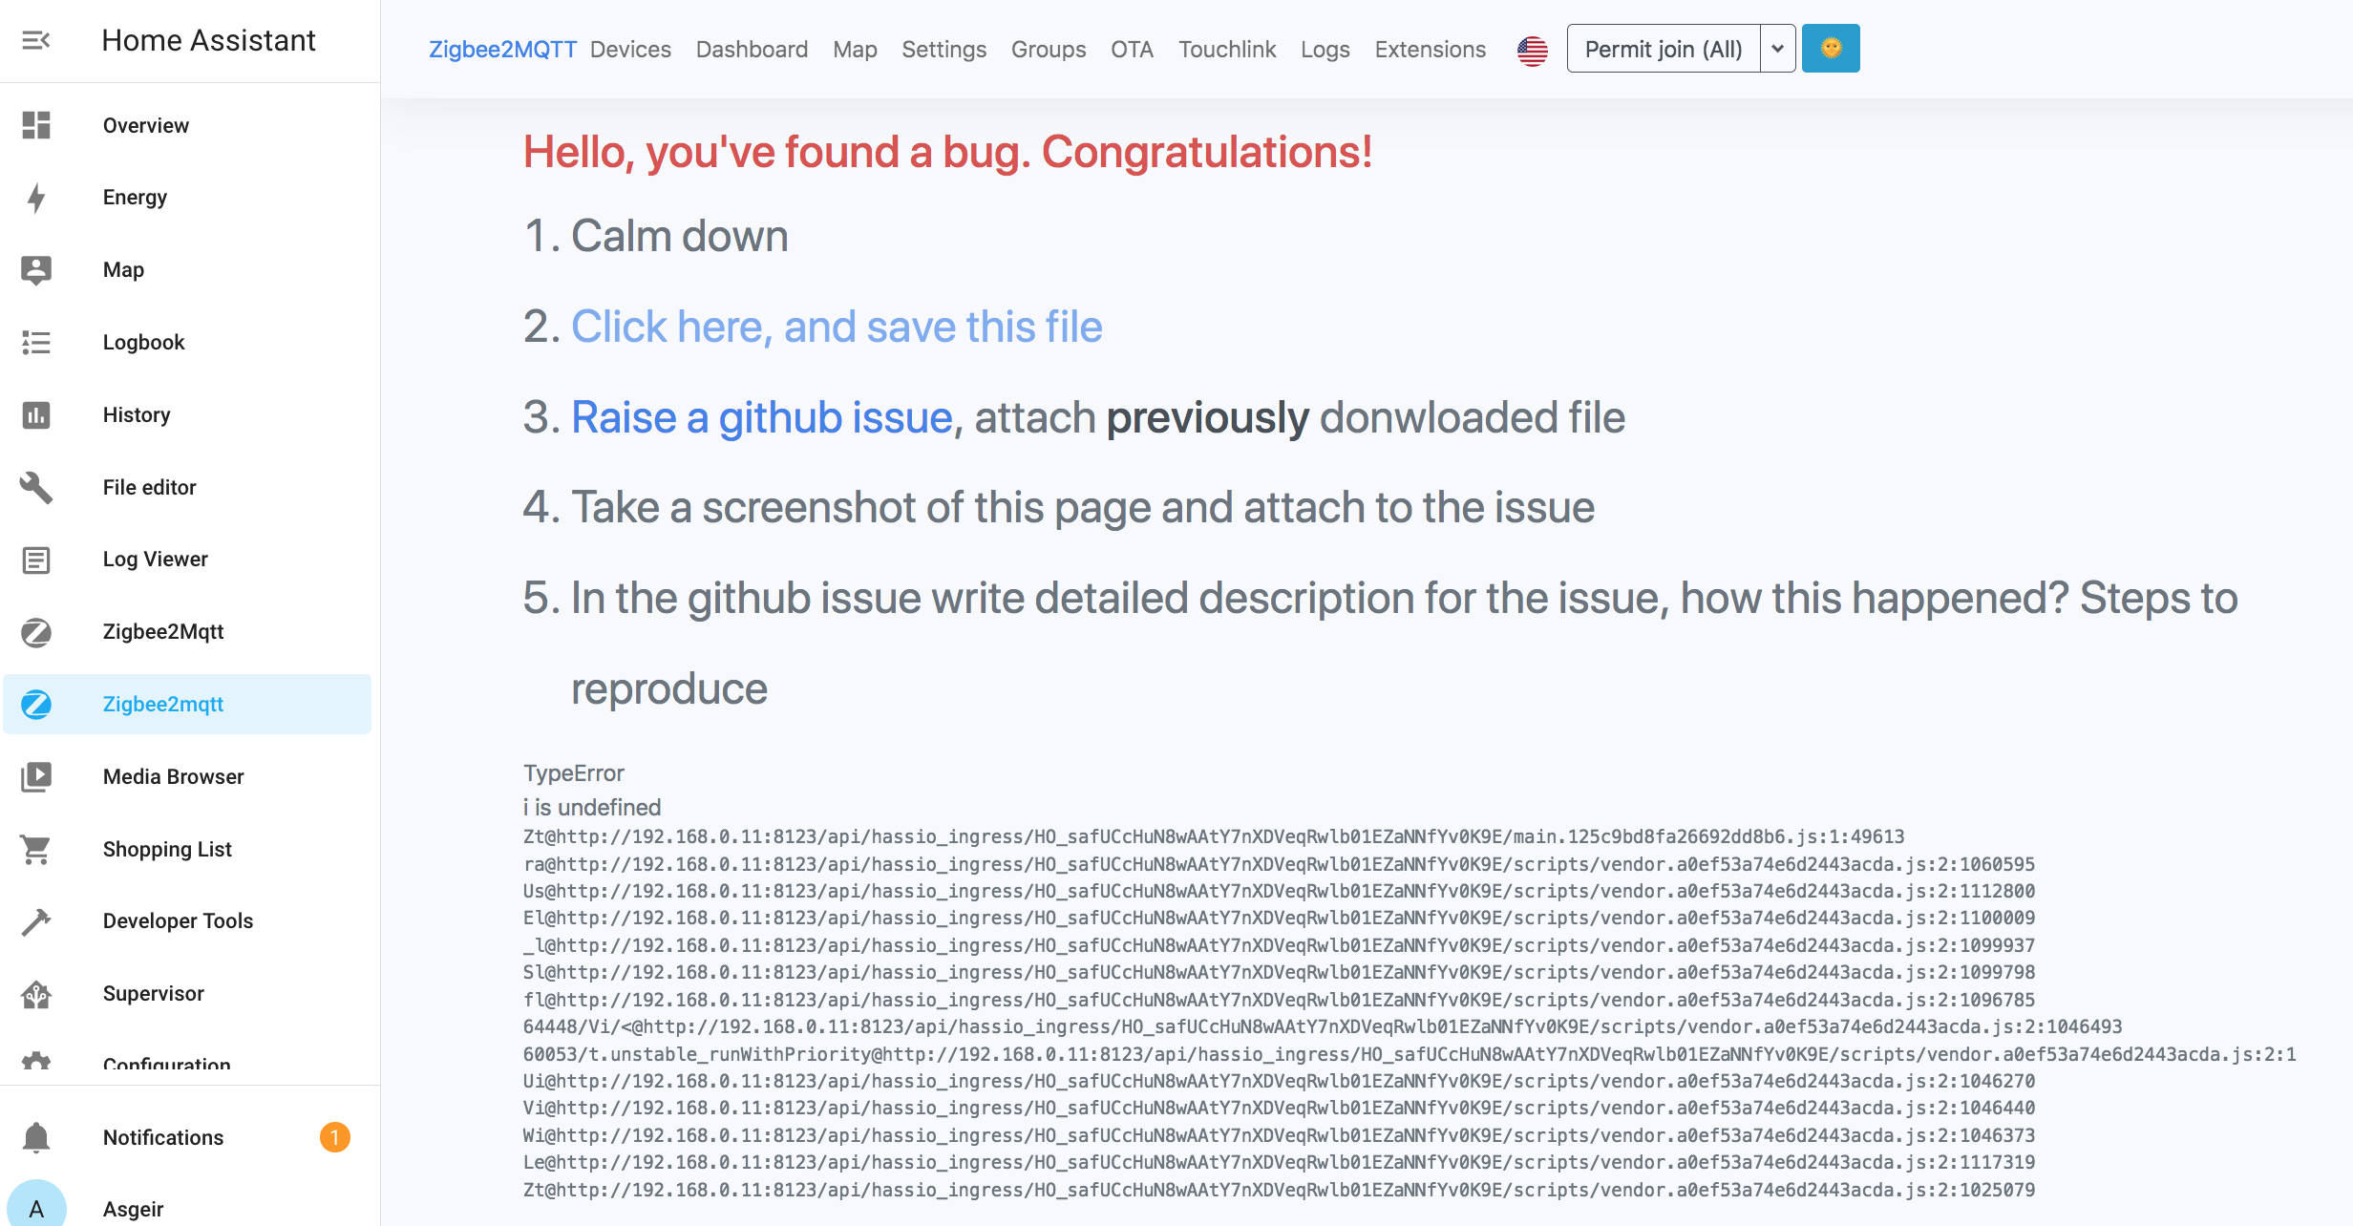This screenshot has height=1226, width=2353.
Task: Switch to the Devices tab
Action: pos(629,49)
